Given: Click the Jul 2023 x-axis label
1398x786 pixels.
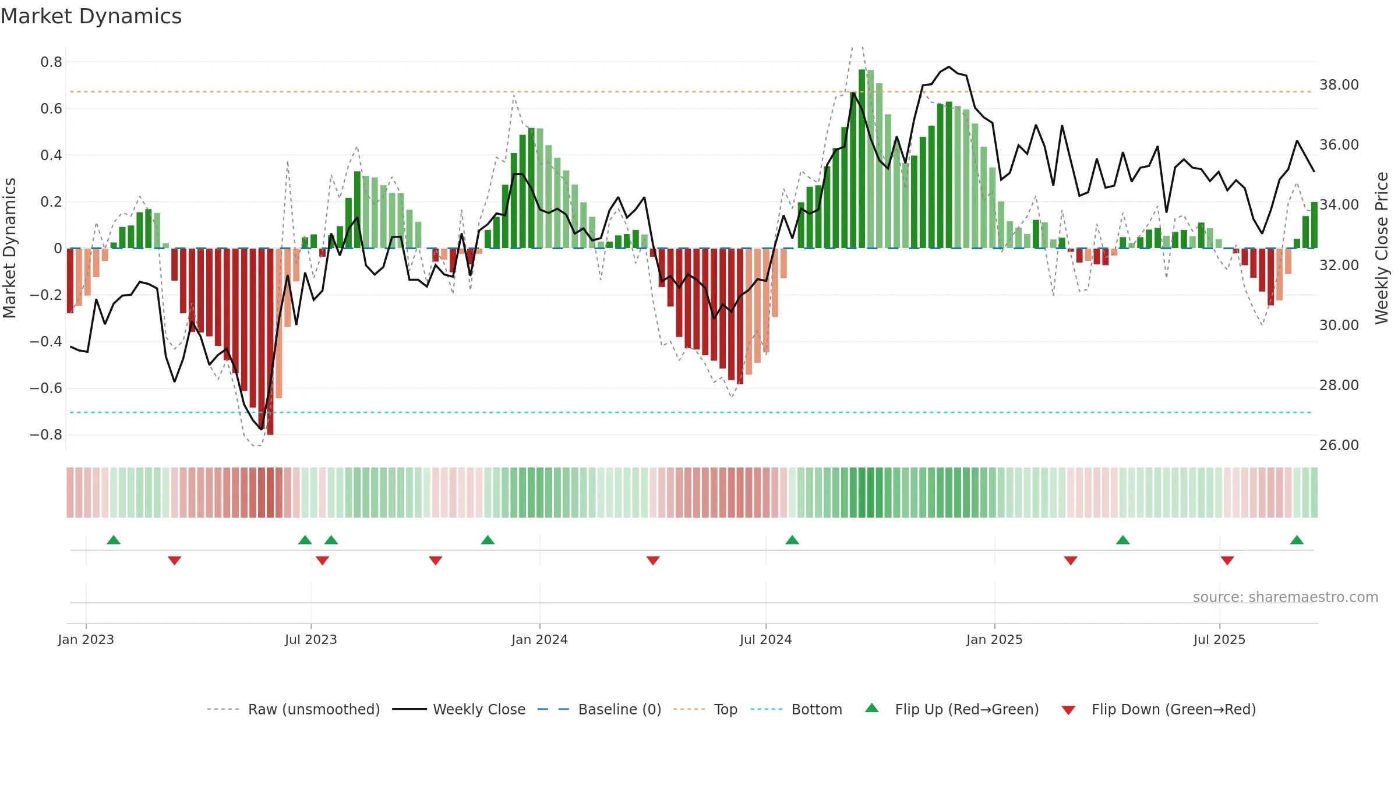Looking at the screenshot, I should pos(310,639).
